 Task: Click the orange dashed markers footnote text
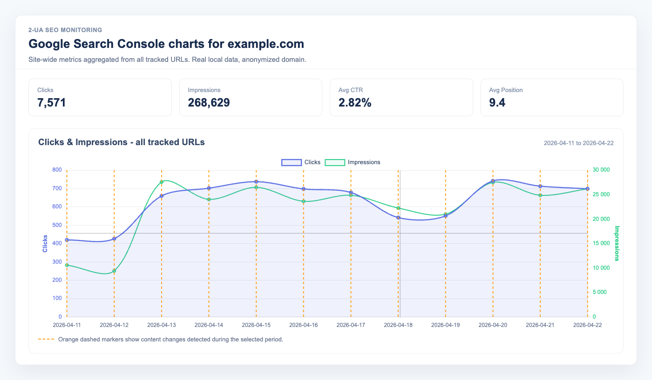[x=170, y=340]
